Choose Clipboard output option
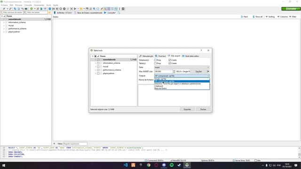This screenshot has height=169, width=301. click(x=182, y=86)
